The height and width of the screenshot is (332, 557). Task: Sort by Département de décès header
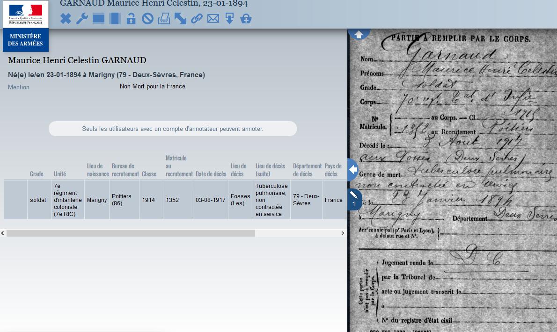tap(307, 170)
